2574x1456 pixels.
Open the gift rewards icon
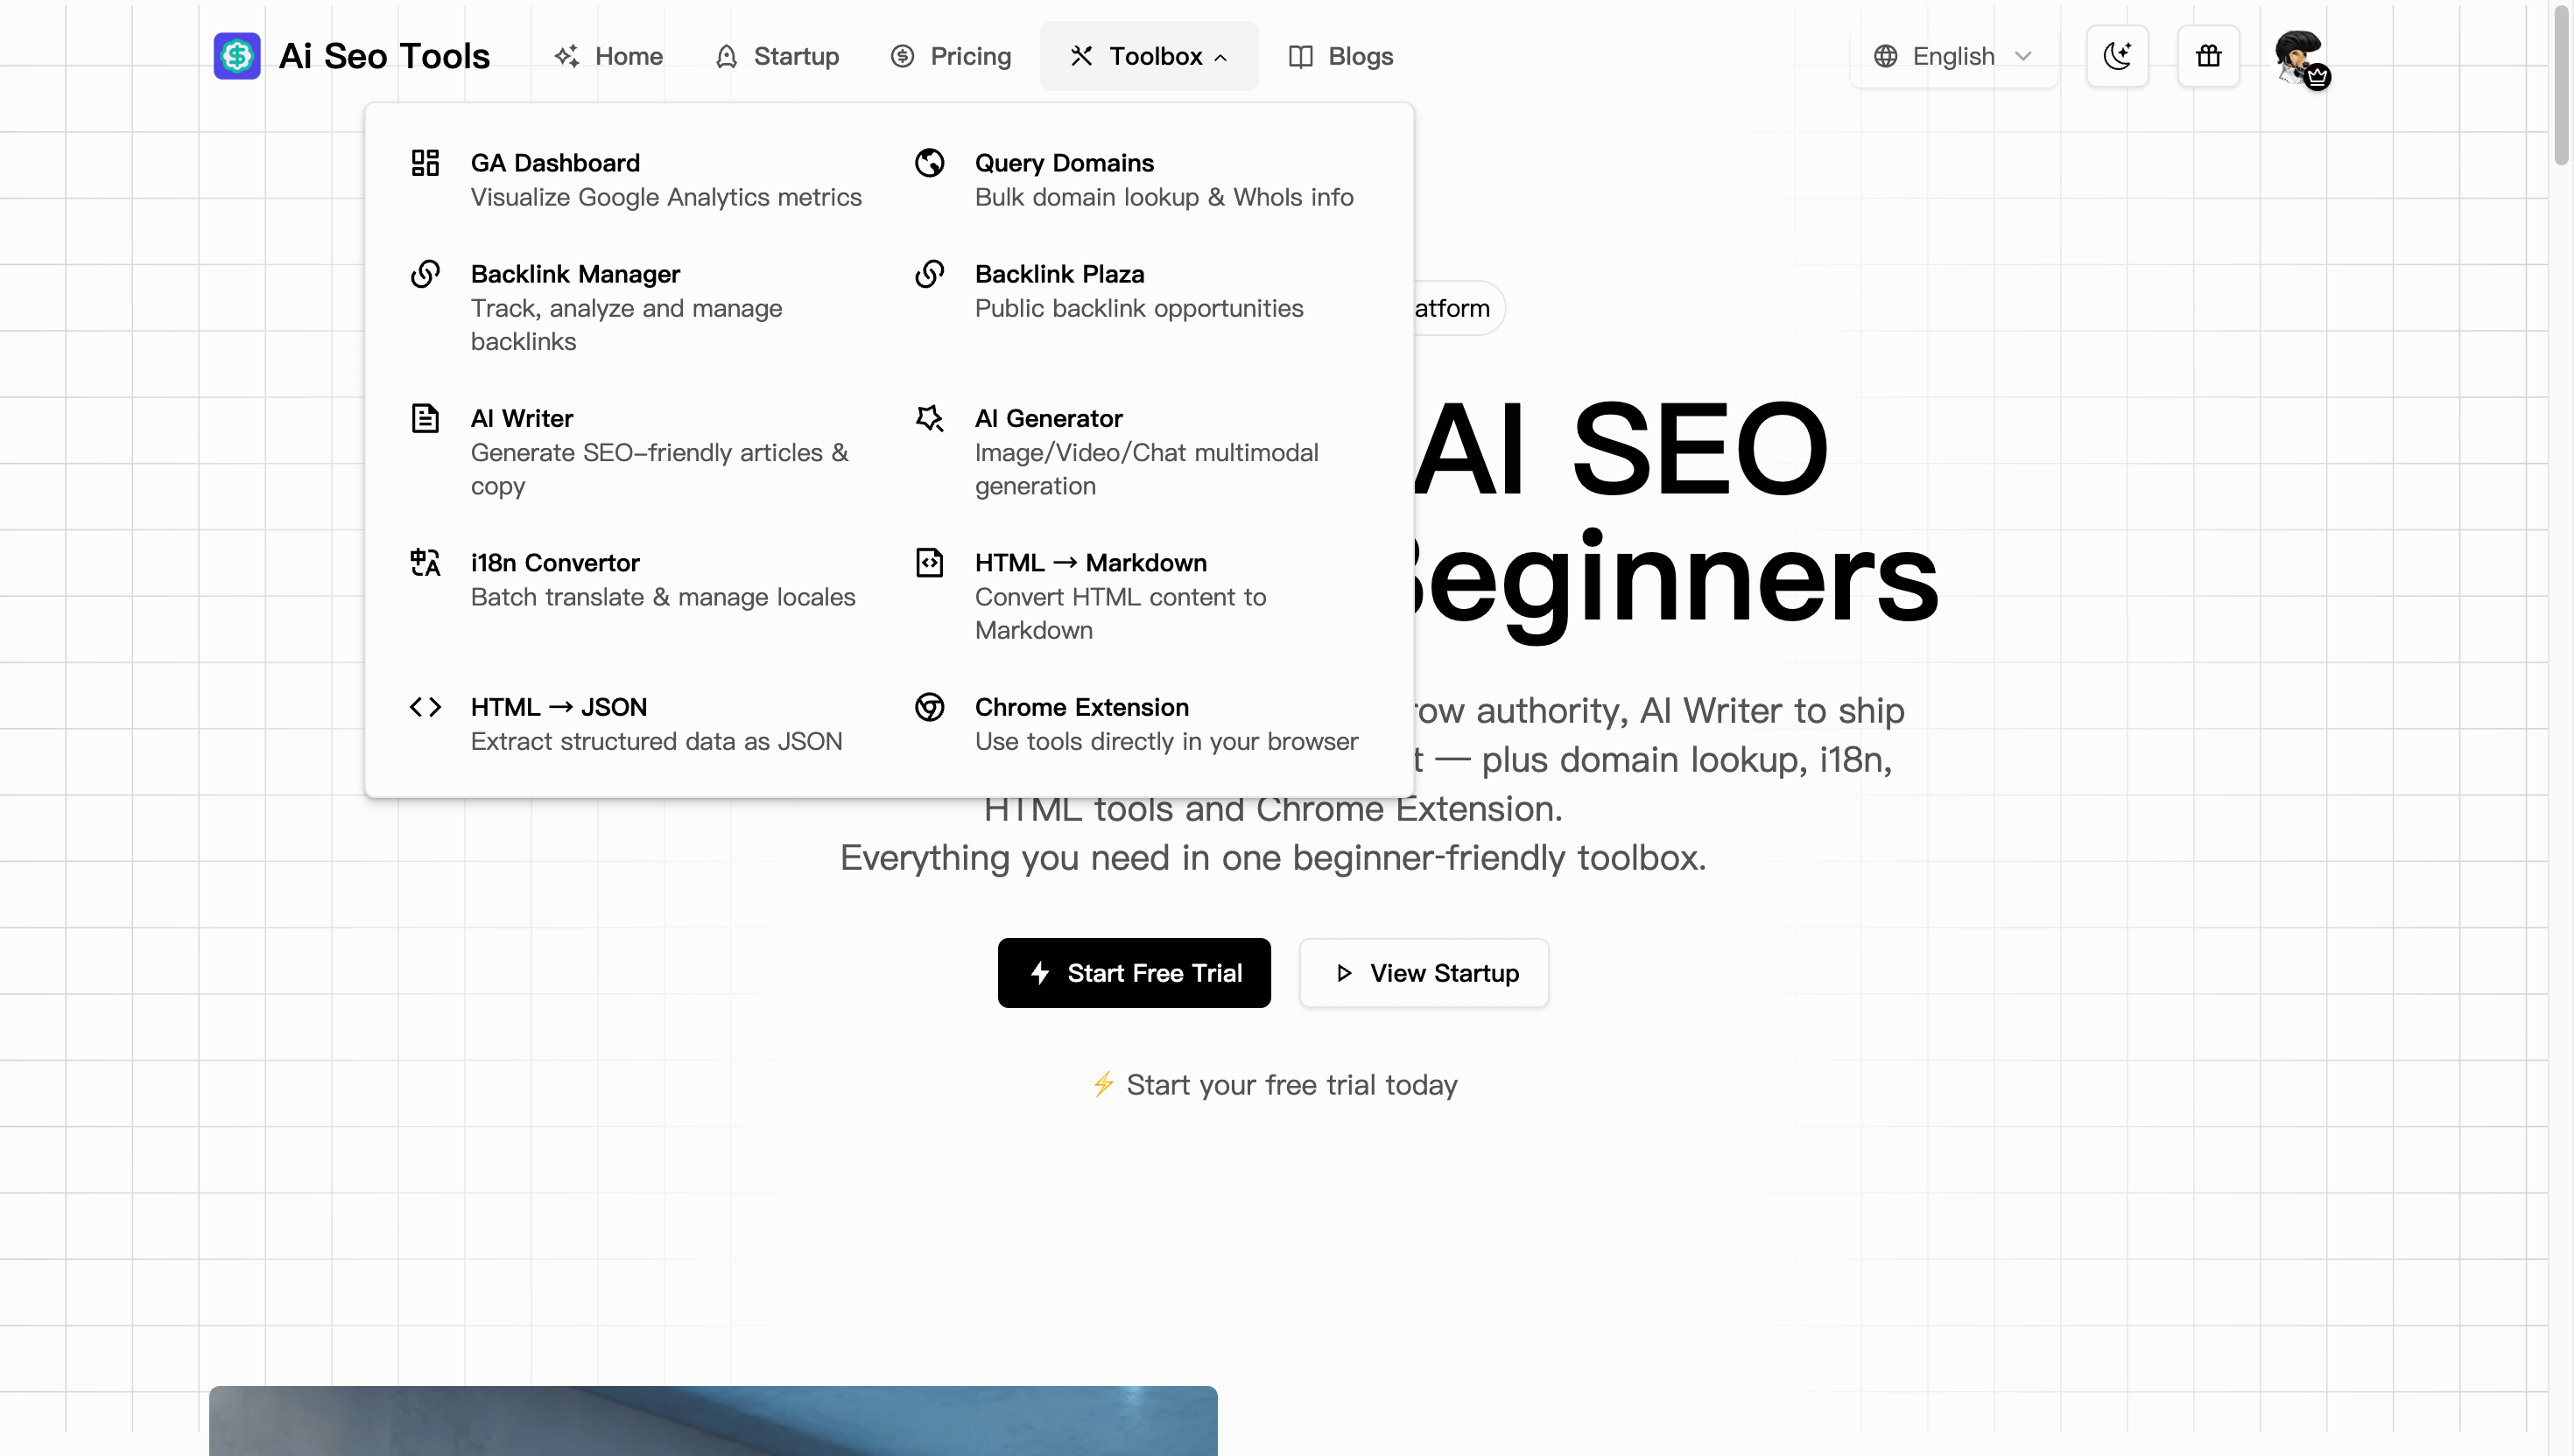[x=2208, y=56]
